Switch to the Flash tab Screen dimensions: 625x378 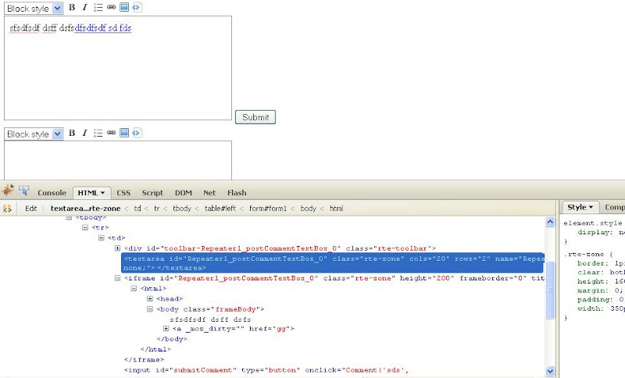(x=237, y=193)
